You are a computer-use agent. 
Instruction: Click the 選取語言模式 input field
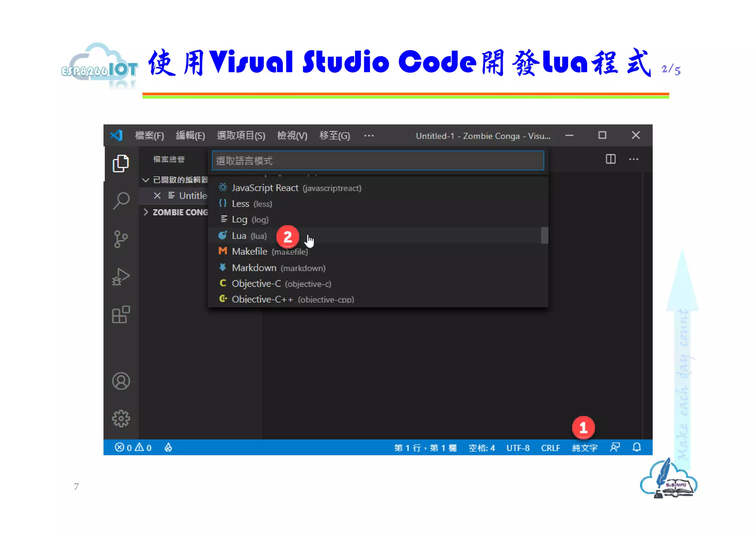point(378,161)
